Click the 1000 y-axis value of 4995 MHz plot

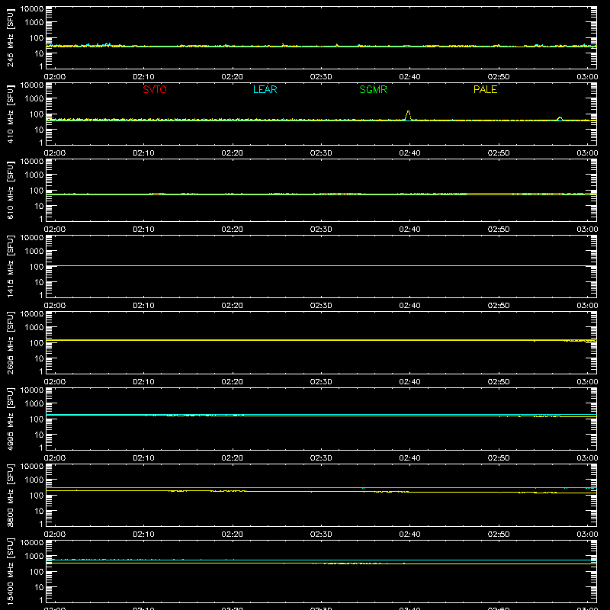[34, 404]
